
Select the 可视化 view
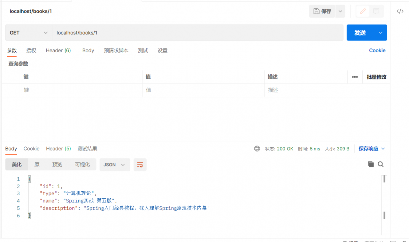(x=82, y=165)
